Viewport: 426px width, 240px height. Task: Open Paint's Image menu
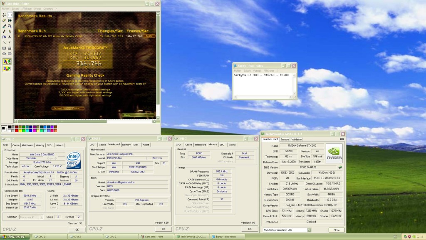click(x=37, y=9)
